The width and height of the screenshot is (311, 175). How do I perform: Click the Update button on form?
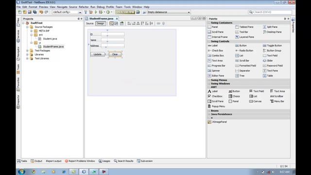(97, 54)
